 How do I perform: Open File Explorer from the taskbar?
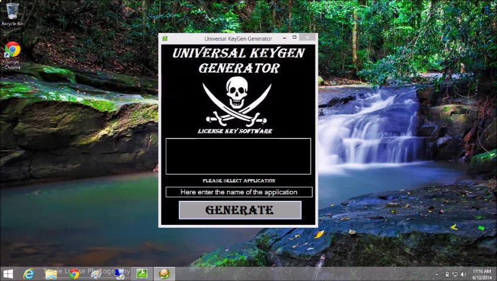coord(51,274)
